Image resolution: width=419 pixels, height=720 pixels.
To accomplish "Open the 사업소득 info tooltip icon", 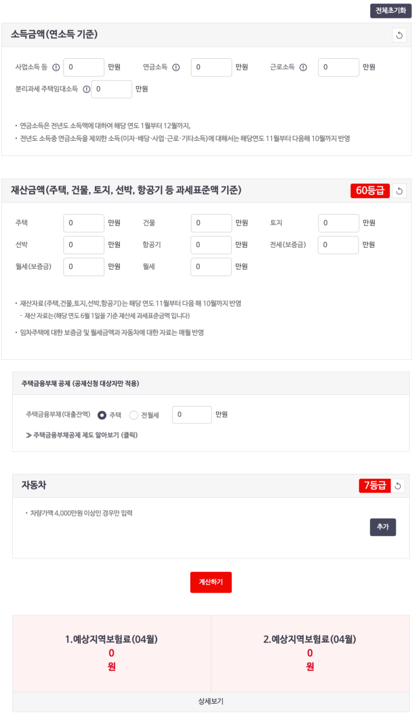I will point(55,67).
